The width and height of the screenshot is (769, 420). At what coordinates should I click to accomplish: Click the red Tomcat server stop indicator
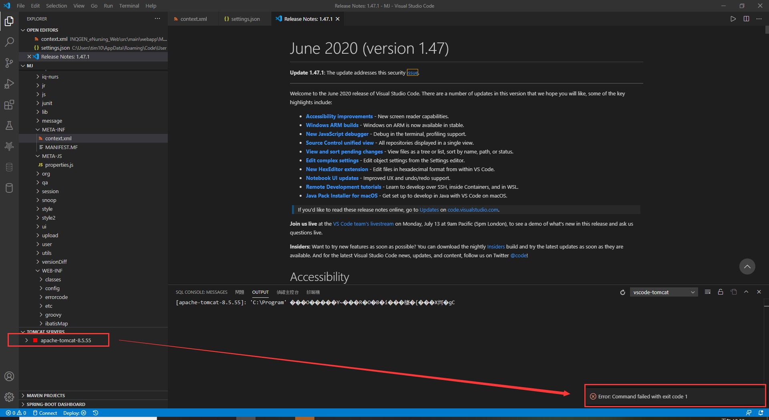click(35, 340)
